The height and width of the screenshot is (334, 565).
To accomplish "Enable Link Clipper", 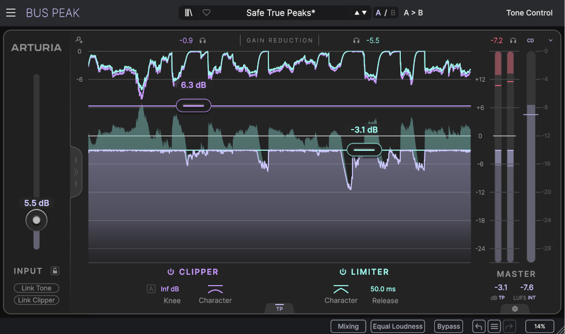I will pyautogui.click(x=36, y=300).
